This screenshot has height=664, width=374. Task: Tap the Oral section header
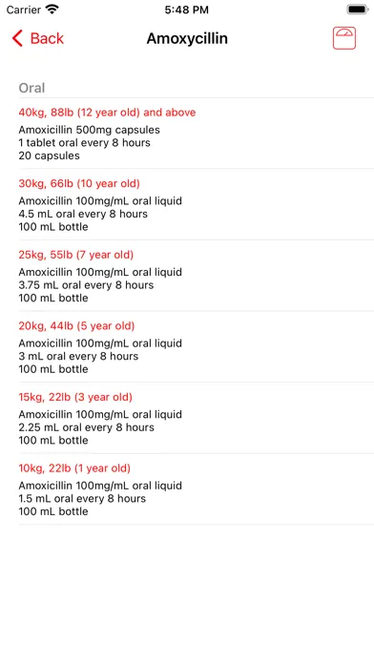pyautogui.click(x=31, y=88)
